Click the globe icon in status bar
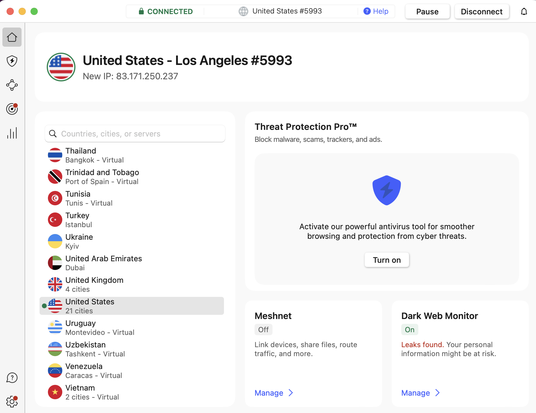The image size is (536, 413). pyautogui.click(x=243, y=11)
